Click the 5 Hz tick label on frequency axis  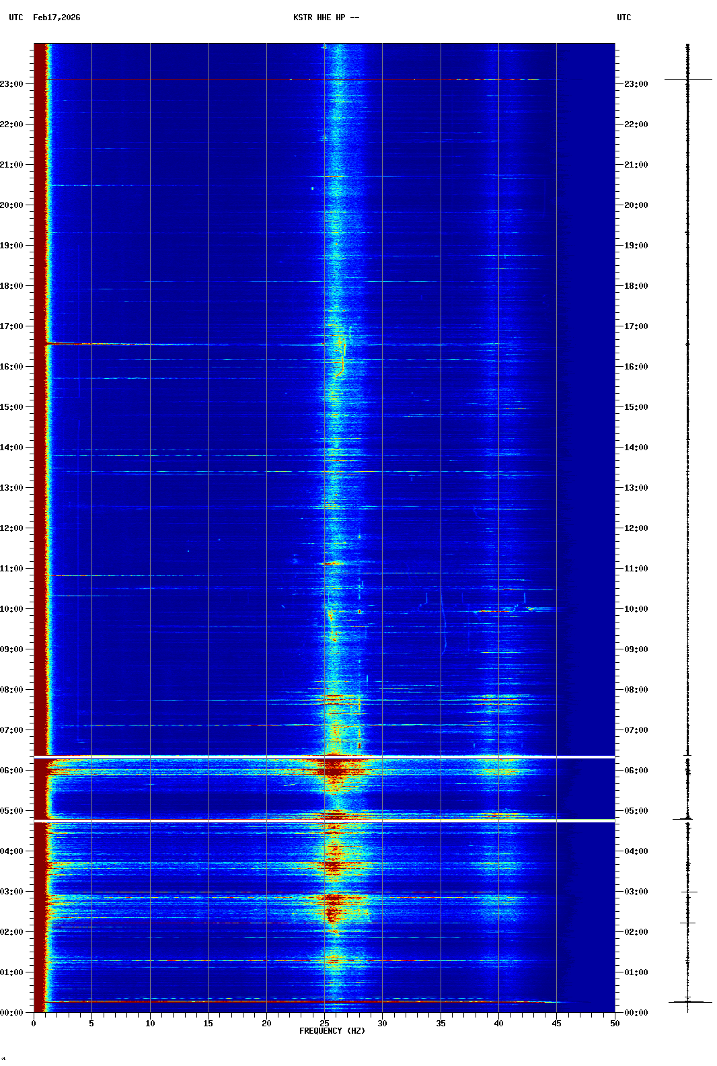coord(91,1024)
